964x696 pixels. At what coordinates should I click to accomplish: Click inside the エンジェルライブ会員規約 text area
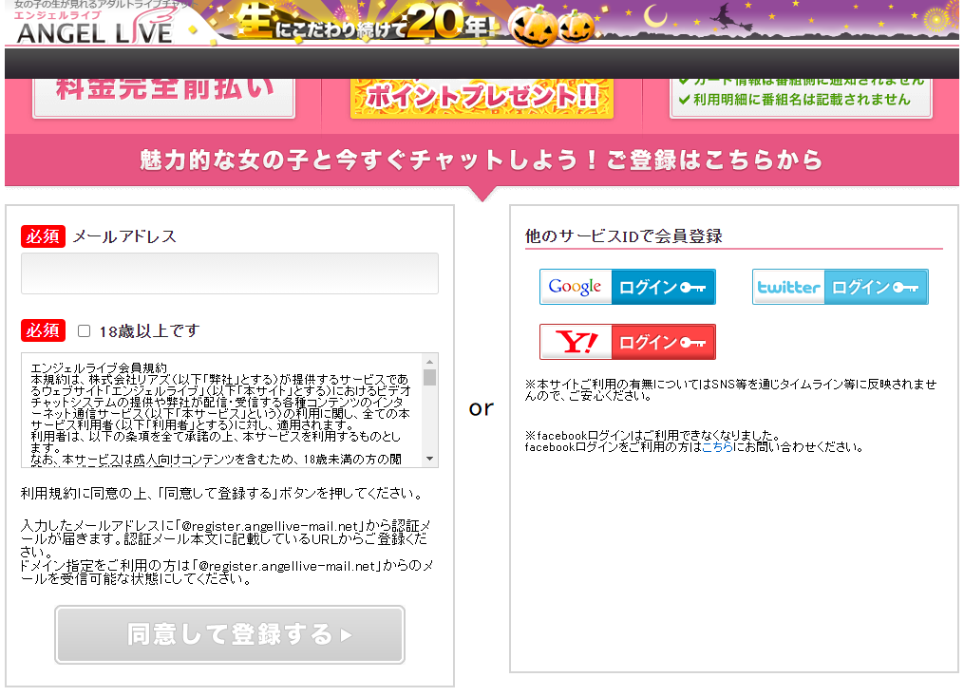coord(220,410)
